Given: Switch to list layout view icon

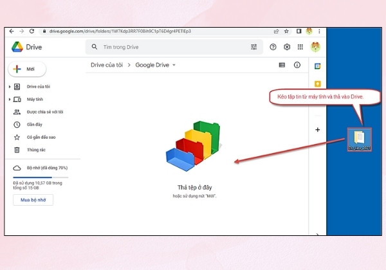Looking at the screenshot, I should (x=282, y=65).
